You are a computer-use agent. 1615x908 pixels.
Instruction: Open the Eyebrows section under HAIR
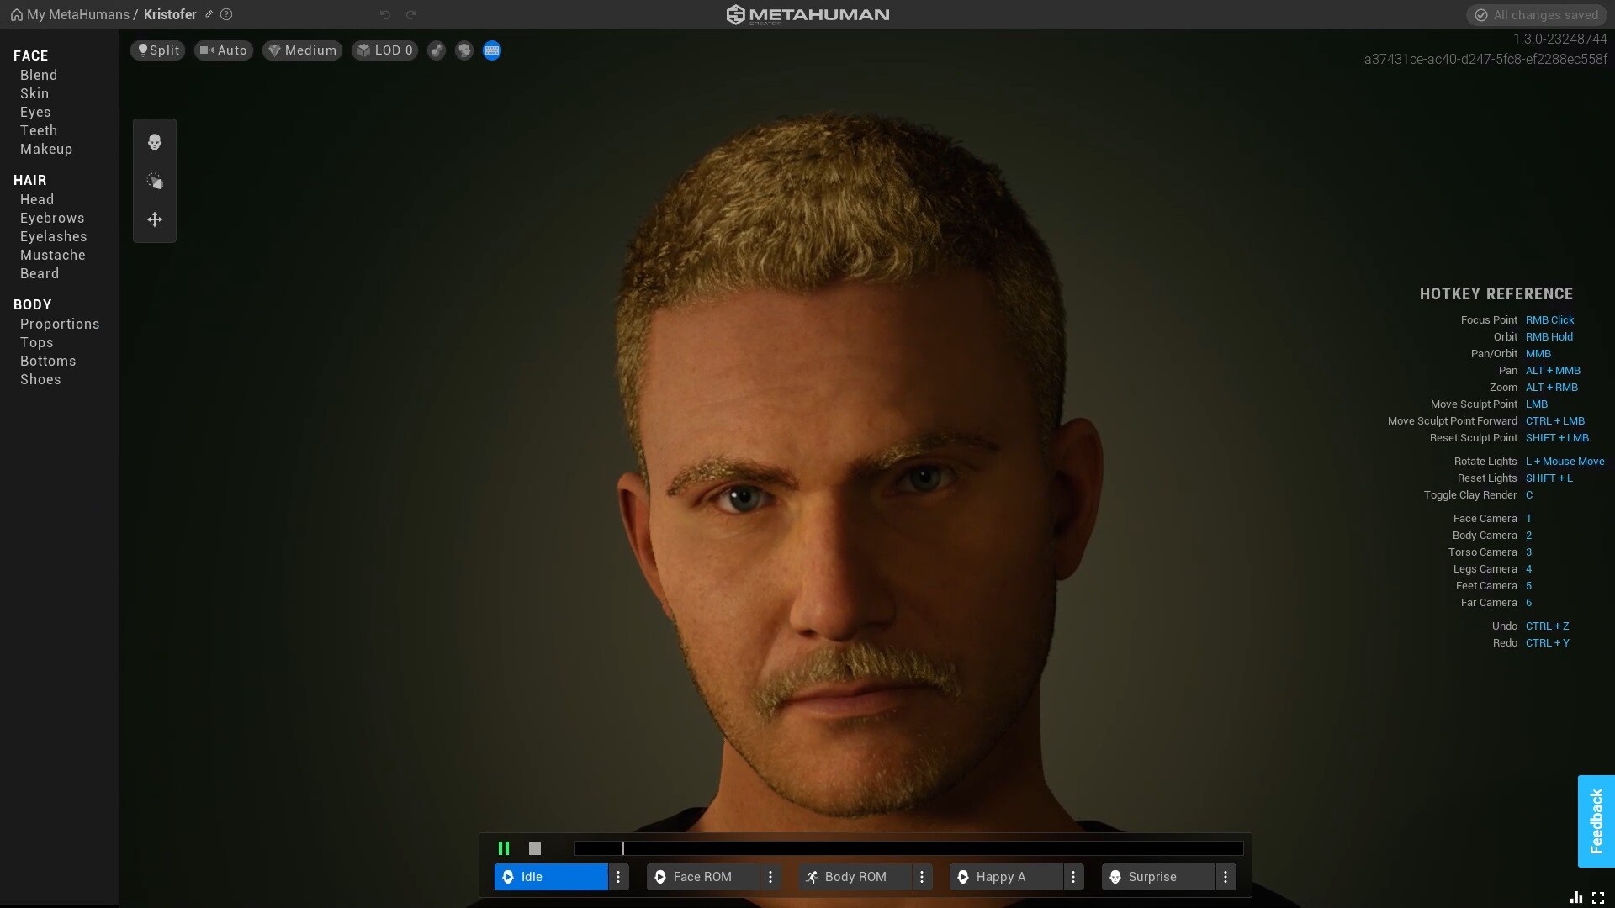coord(51,218)
